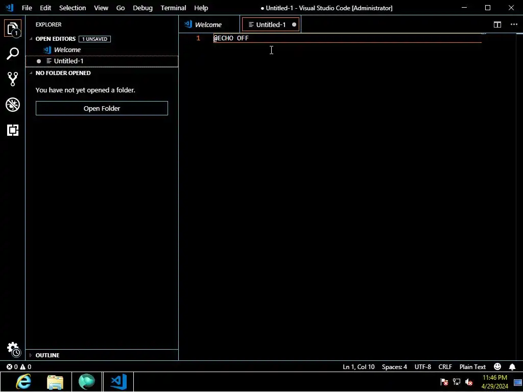Image resolution: width=523 pixels, height=392 pixels.
Task: Click line number 1 in the gutter
Action: [198, 38]
